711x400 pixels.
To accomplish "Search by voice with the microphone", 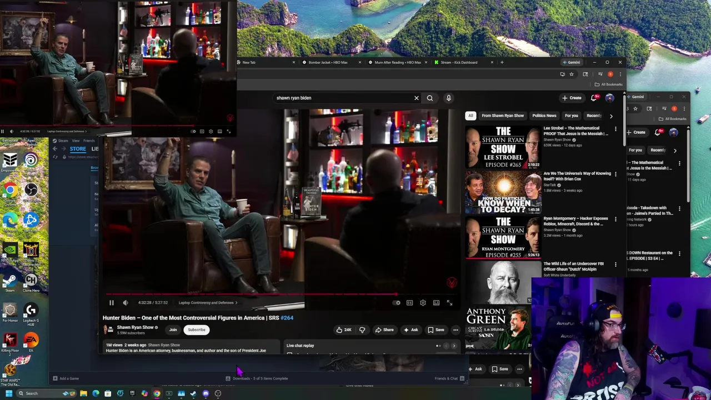I will pyautogui.click(x=449, y=98).
